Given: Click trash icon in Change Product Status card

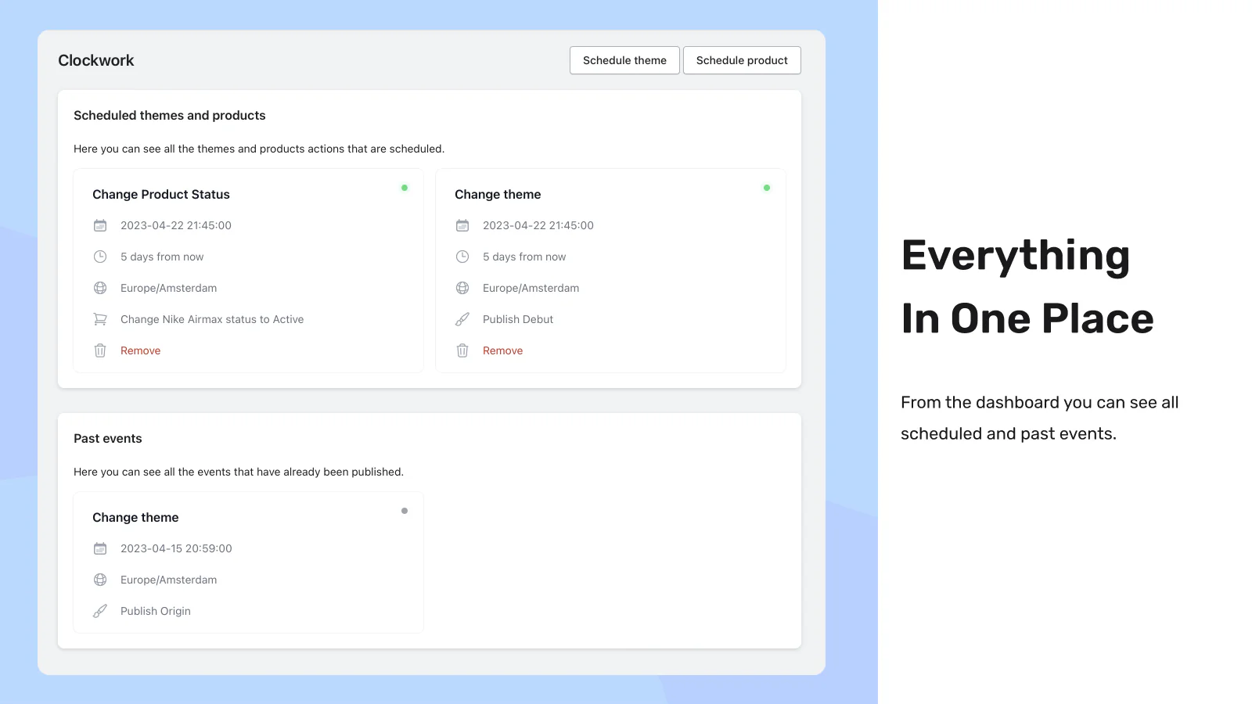Looking at the screenshot, I should (x=100, y=350).
